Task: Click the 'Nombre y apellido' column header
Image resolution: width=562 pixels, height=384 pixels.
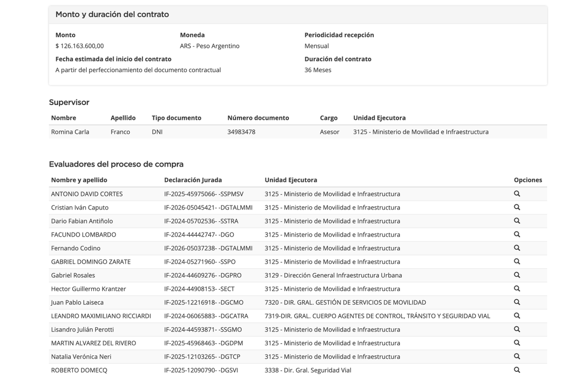Action: pyautogui.click(x=79, y=180)
